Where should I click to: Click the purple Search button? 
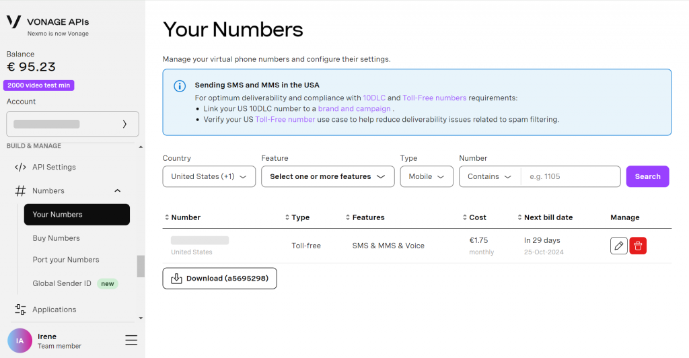click(648, 176)
